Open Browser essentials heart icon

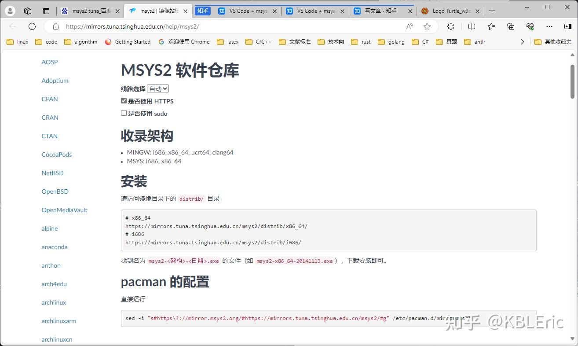530,26
